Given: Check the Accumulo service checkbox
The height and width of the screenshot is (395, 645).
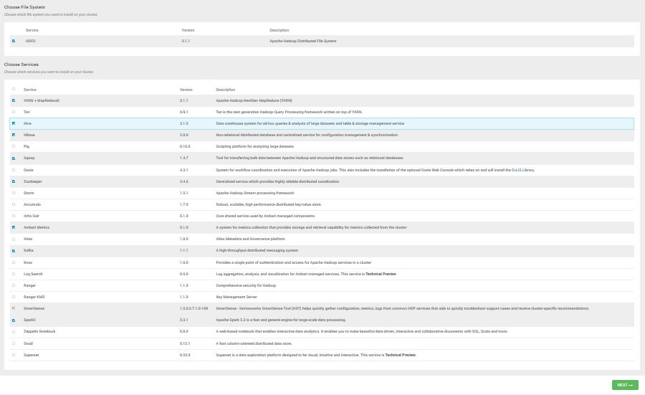Looking at the screenshot, I should click(x=14, y=204).
